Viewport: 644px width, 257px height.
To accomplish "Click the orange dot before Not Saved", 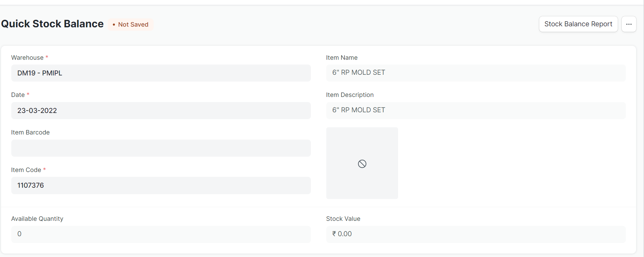I will pyautogui.click(x=114, y=25).
